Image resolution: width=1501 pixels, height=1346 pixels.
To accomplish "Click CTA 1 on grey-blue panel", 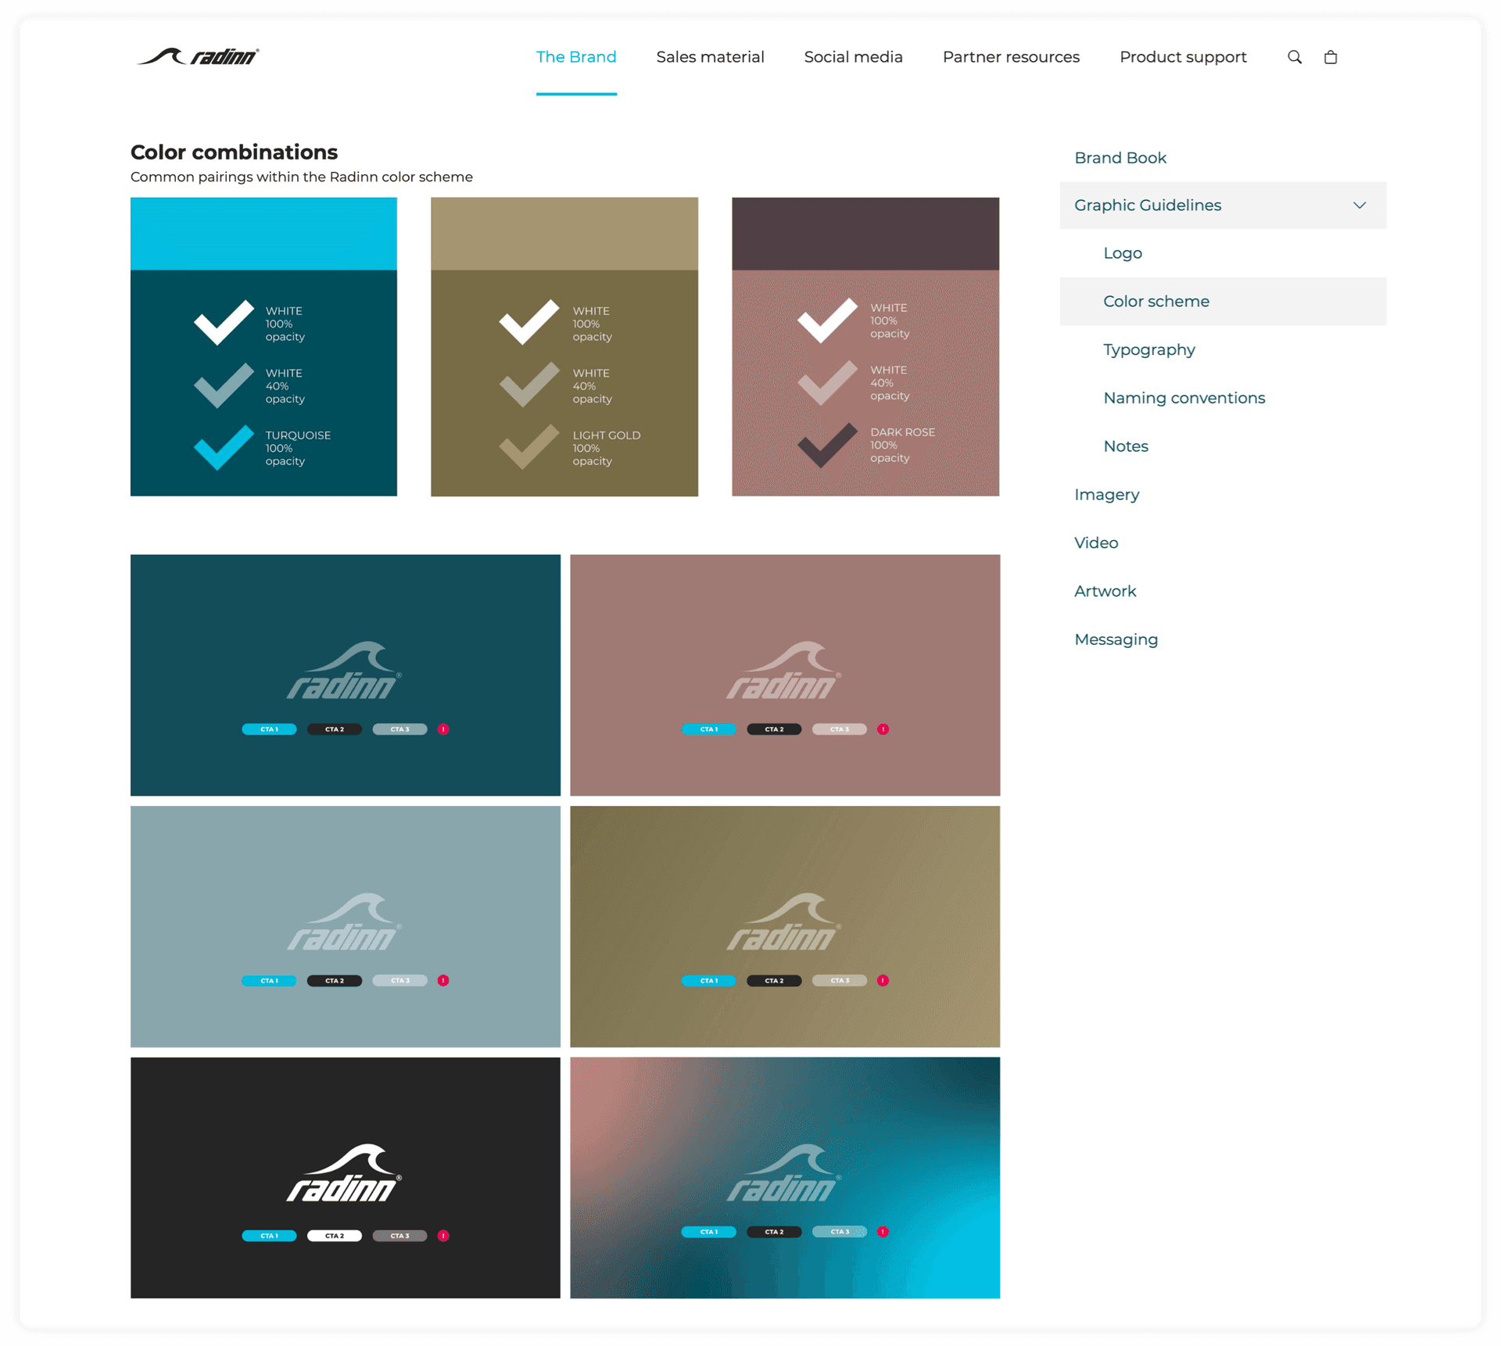I will pos(269,980).
